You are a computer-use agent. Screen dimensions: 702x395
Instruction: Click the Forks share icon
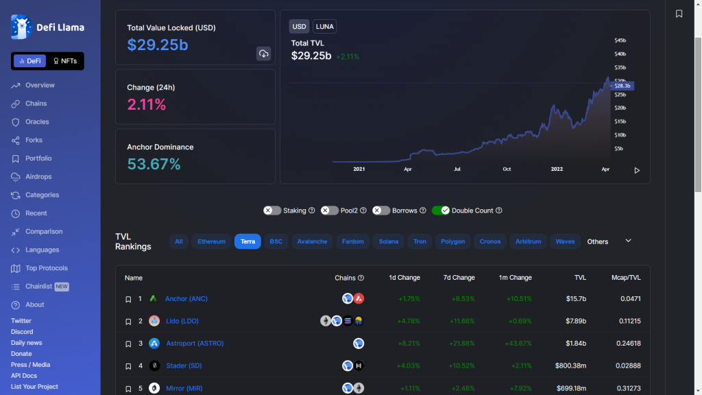tap(16, 140)
